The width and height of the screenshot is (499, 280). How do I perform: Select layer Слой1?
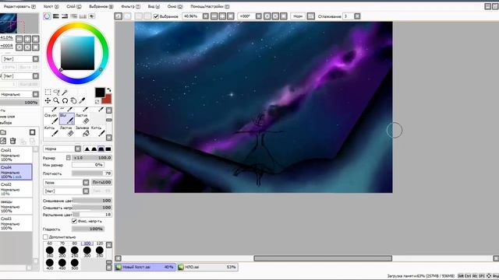[x=16, y=155]
